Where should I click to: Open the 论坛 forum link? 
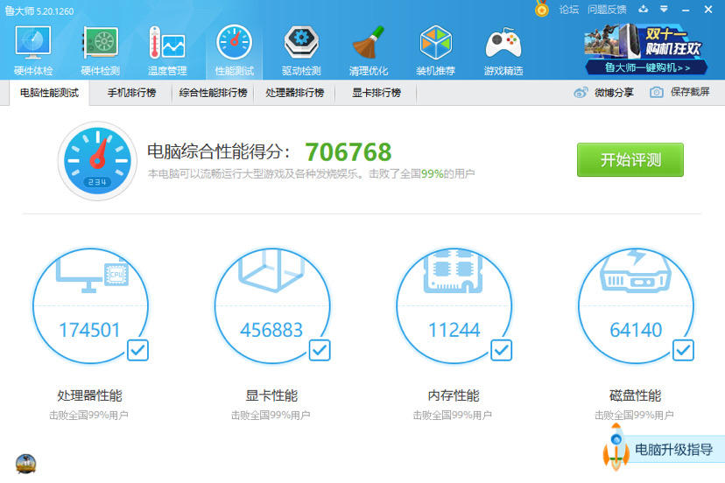569,10
